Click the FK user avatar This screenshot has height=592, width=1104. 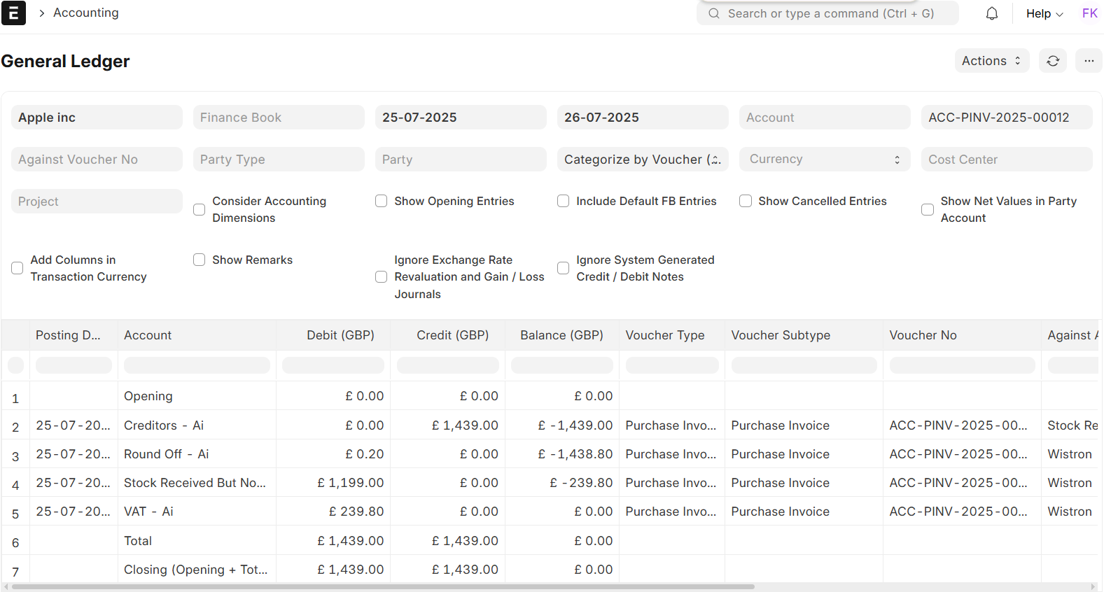pyautogui.click(x=1089, y=13)
